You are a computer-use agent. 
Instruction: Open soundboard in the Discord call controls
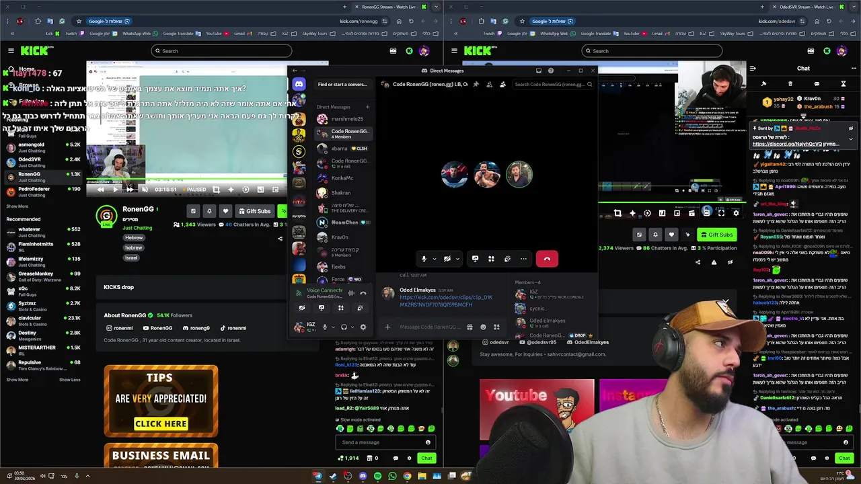[507, 259]
